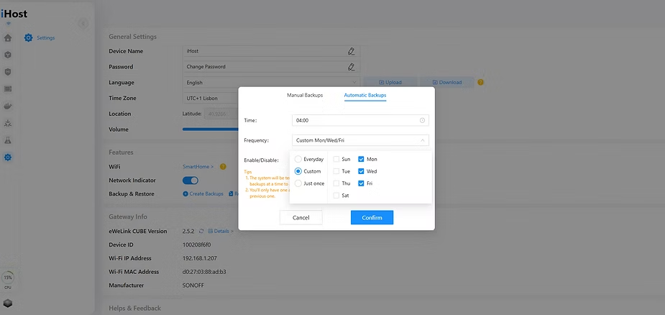
Task: Click the edit pencil next to Device Name
Action: [x=351, y=51]
